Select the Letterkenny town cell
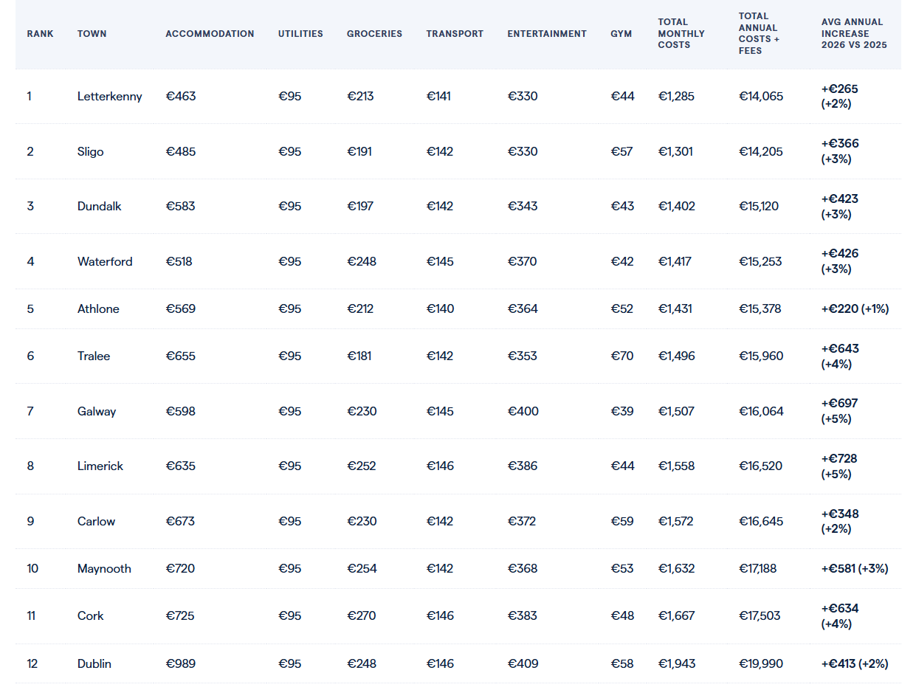The width and height of the screenshot is (916, 690). (109, 96)
